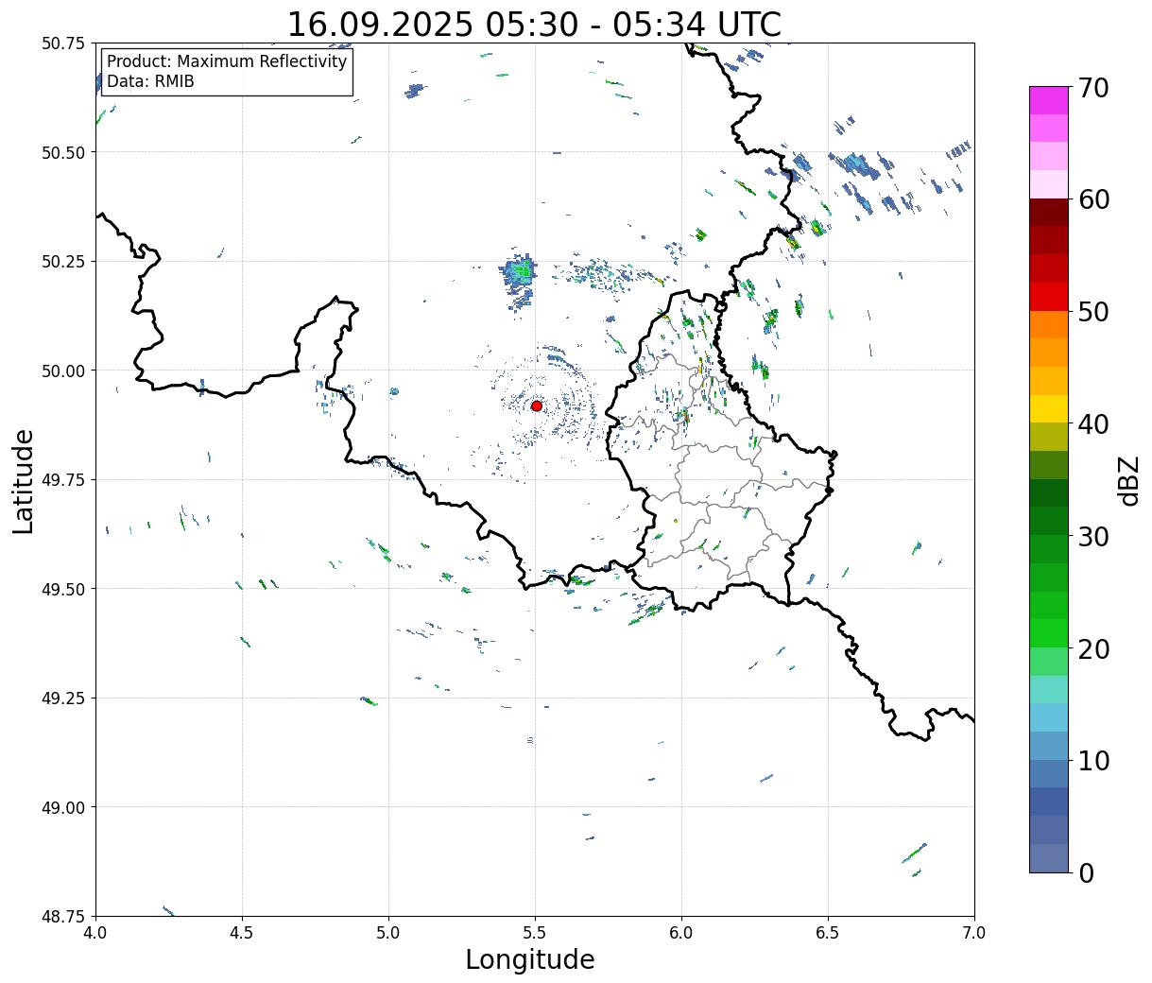Click the colorbar tick label 10
Screen dimensions: 1152x983
tap(1093, 761)
